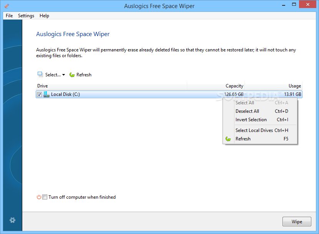Click the Refresh toolbar label
This screenshot has width=319, height=234.
point(84,75)
